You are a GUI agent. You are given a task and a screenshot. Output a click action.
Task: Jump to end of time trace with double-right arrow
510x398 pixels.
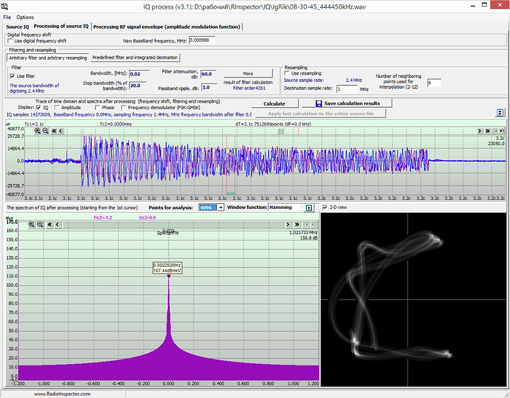488,131
